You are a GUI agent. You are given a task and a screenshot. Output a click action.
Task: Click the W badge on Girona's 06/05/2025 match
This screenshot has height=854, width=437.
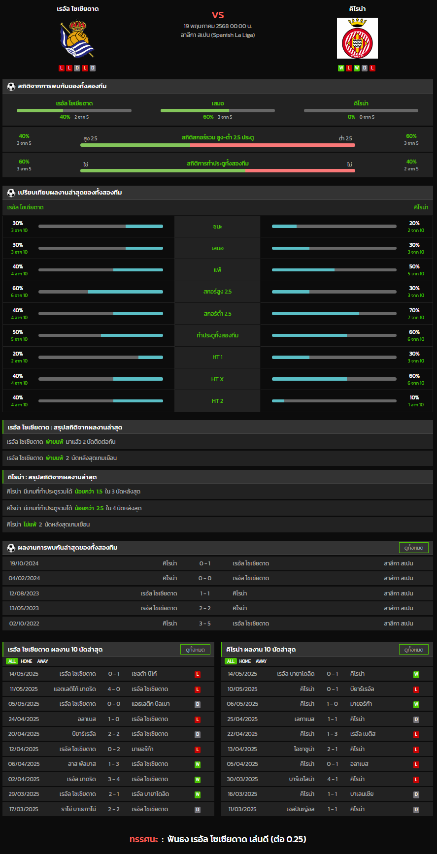[416, 704]
